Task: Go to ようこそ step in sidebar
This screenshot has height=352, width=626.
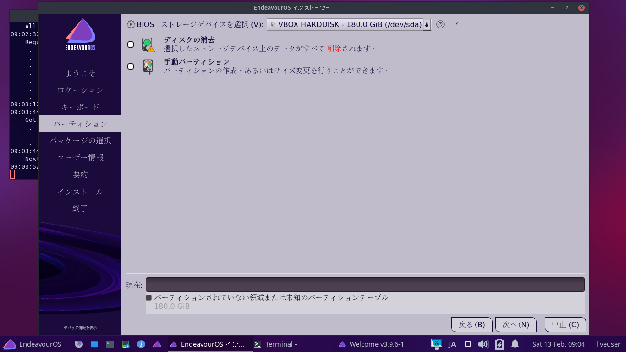Action: [80, 73]
